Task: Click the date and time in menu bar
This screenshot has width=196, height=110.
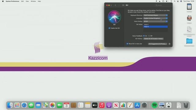Action: point(189,1)
